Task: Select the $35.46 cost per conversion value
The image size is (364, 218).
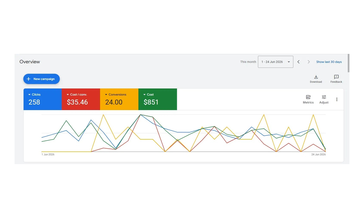Action: tap(77, 102)
